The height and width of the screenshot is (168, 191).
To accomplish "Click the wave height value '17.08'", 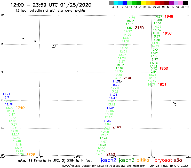I will pos(154,56).
